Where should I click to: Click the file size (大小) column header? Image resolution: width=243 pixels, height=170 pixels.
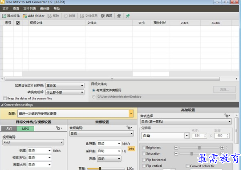pos(142,23)
